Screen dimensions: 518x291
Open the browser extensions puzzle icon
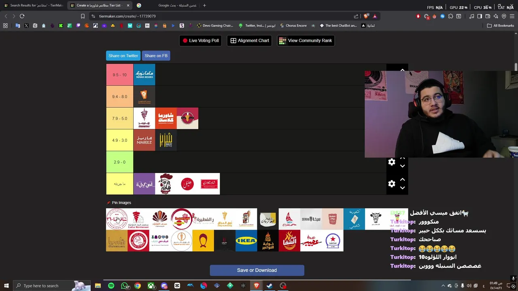point(450,16)
